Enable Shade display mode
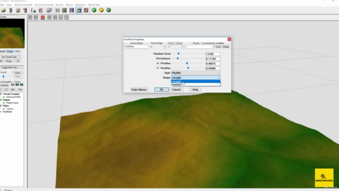Image resolution: width=339 pixels, height=191 pixels. 10,51
